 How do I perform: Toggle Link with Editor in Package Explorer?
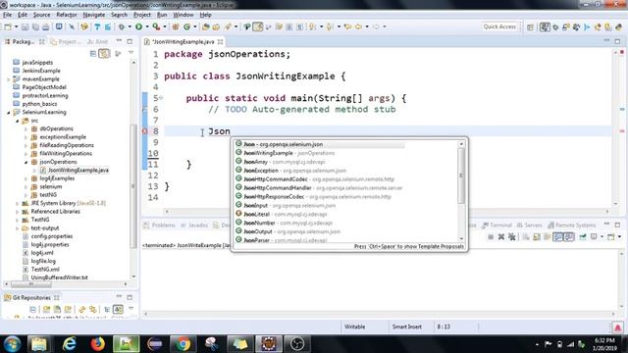(104, 53)
